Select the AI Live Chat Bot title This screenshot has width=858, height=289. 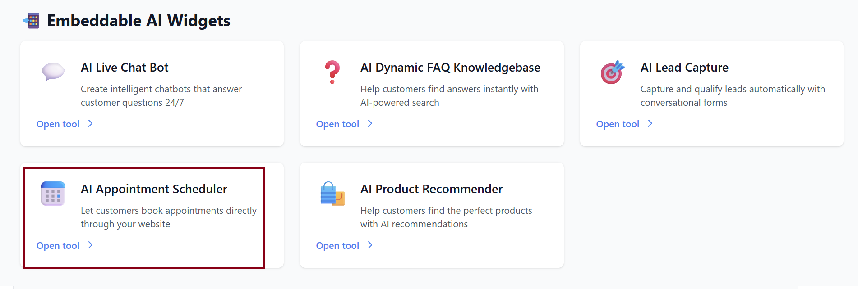(125, 68)
